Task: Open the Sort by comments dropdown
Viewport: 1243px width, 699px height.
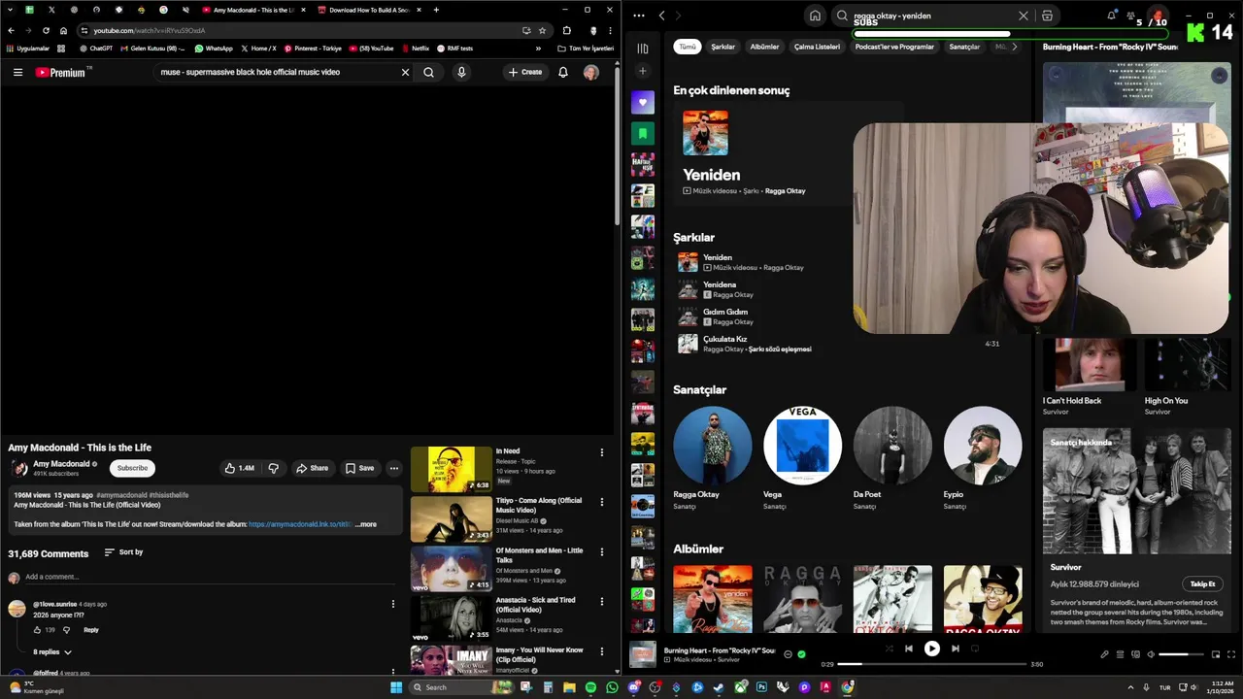Action: pyautogui.click(x=123, y=552)
